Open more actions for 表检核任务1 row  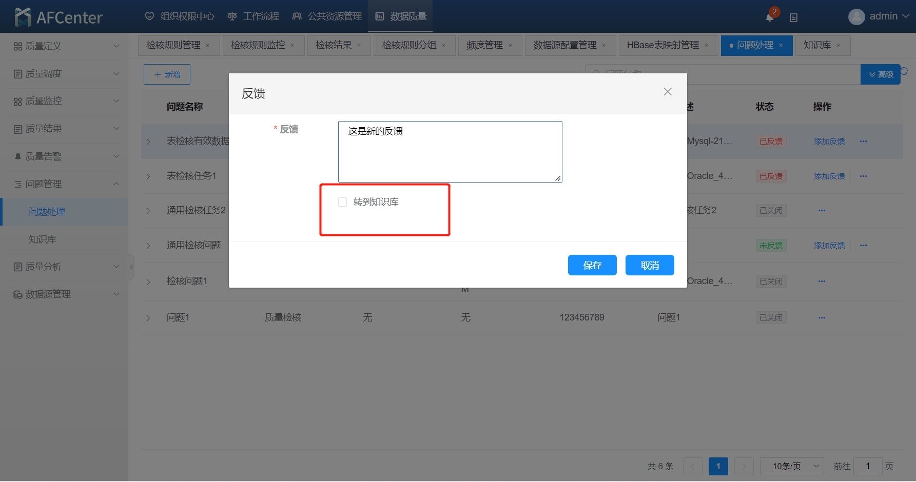click(863, 176)
